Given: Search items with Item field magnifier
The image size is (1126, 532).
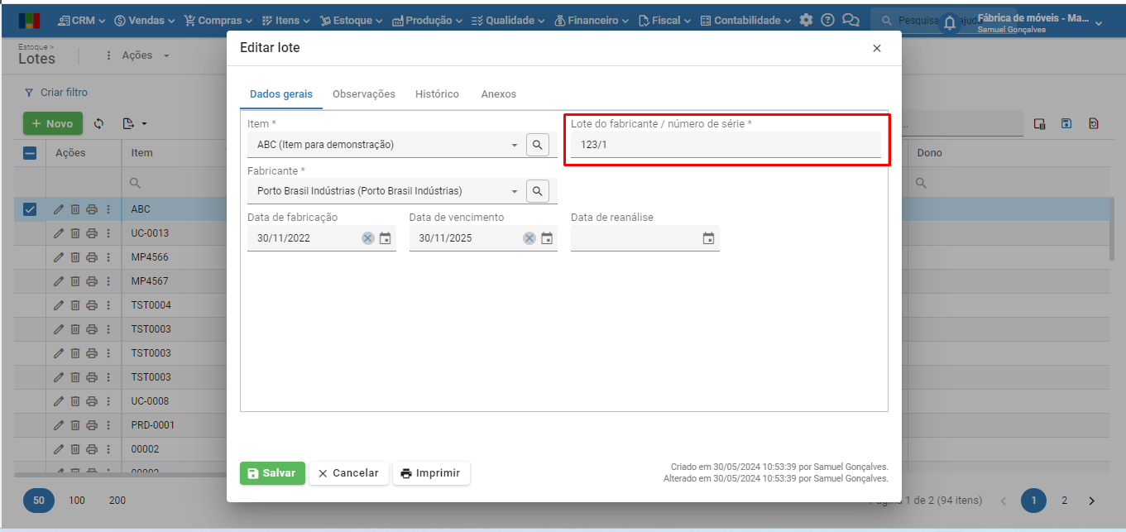Looking at the screenshot, I should click(x=538, y=145).
